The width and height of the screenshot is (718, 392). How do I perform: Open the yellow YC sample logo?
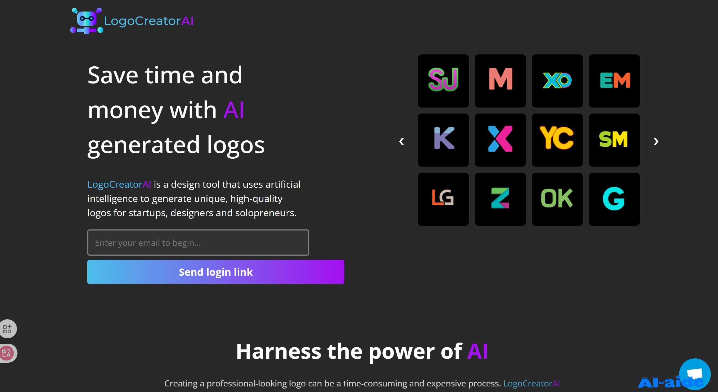point(557,140)
